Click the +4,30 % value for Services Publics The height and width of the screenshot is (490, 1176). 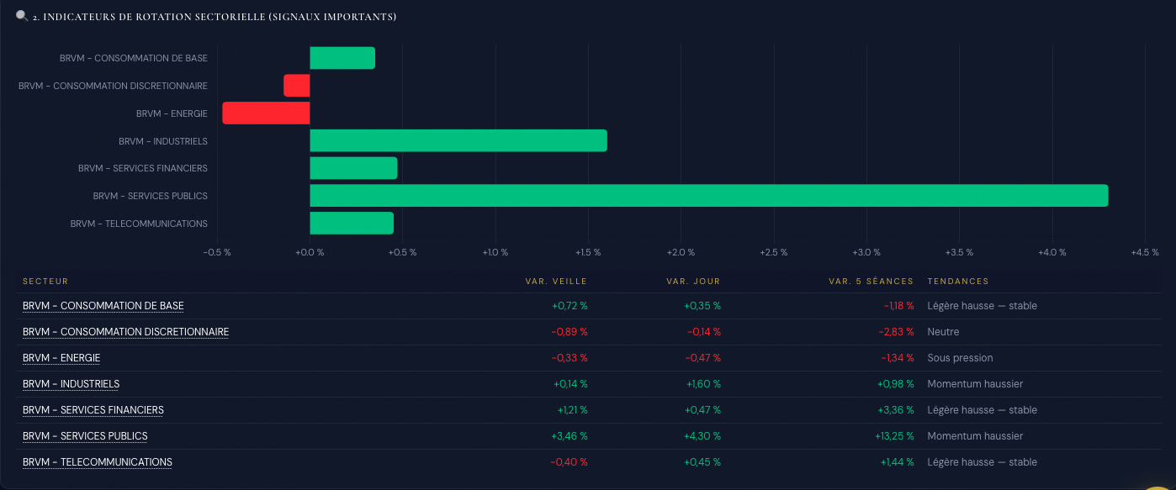pos(702,436)
